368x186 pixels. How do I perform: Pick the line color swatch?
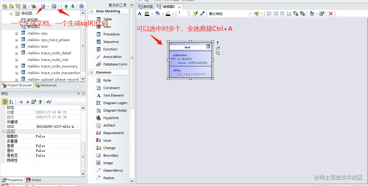[168, 13]
